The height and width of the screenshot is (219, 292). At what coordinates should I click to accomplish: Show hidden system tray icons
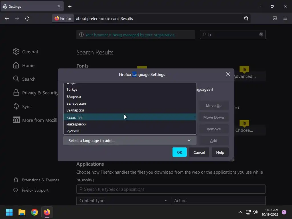tap(240, 212)
